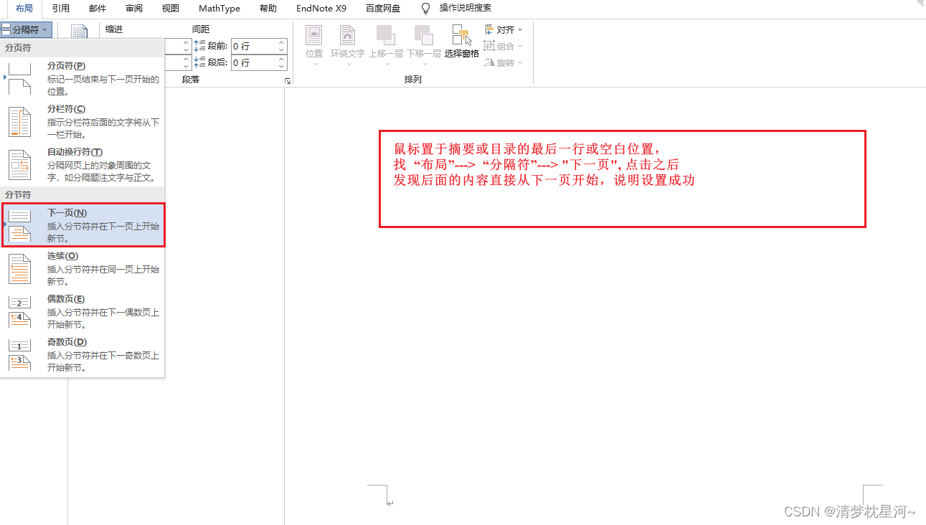Screen dimensions: 926x525
Task: Open the 组合 group dropdown
Action: (504, 46)
